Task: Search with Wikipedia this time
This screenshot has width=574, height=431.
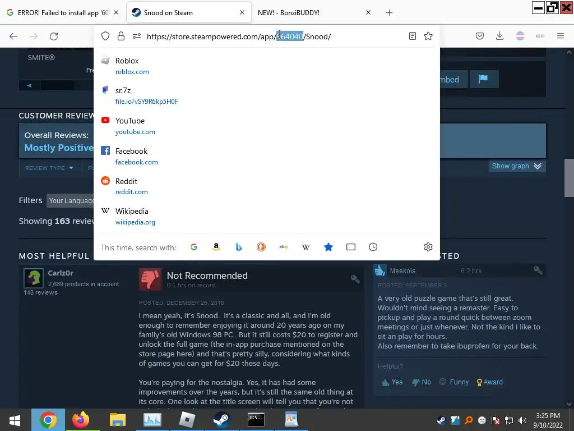Action: click(306, 247)
